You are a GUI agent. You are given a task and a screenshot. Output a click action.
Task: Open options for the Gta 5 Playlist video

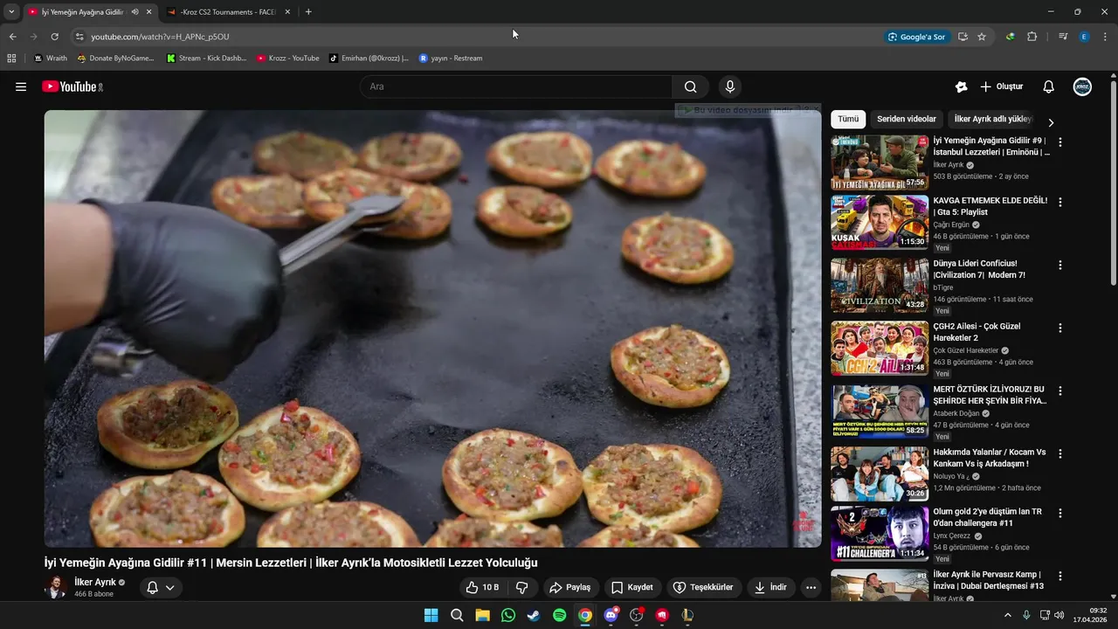[1060, 202]
